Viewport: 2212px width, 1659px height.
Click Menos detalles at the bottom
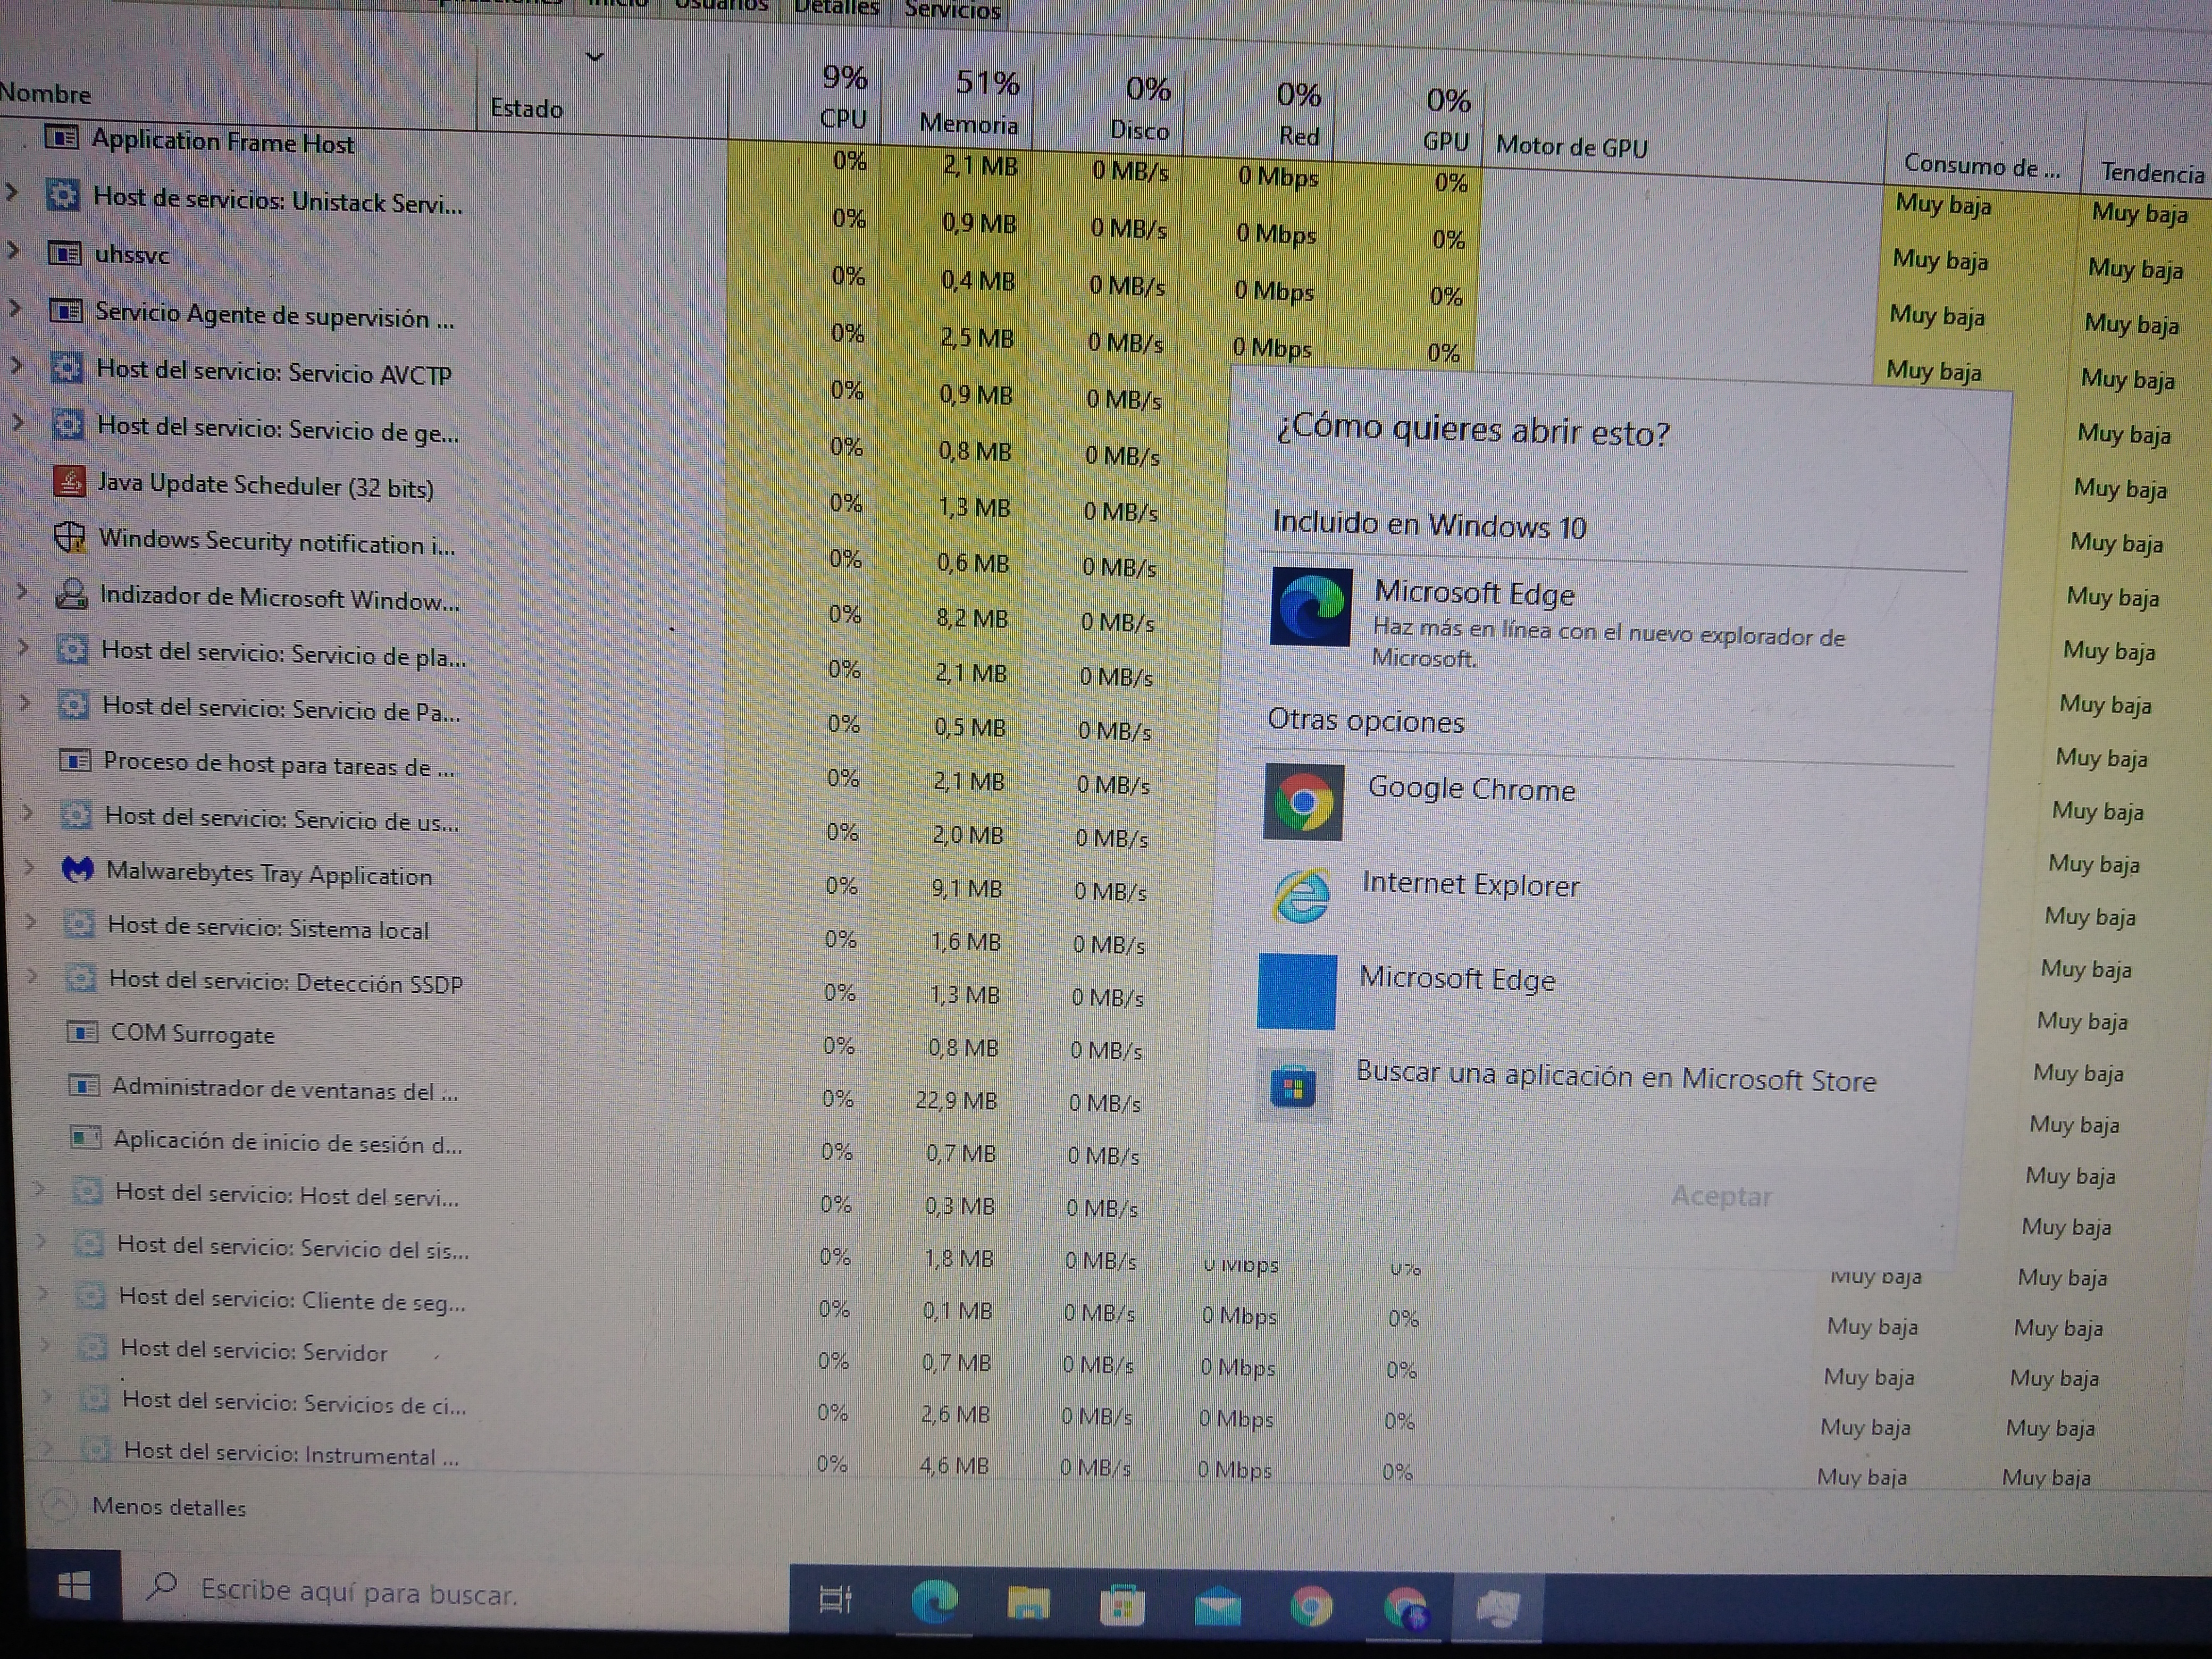coord(168,1507)
